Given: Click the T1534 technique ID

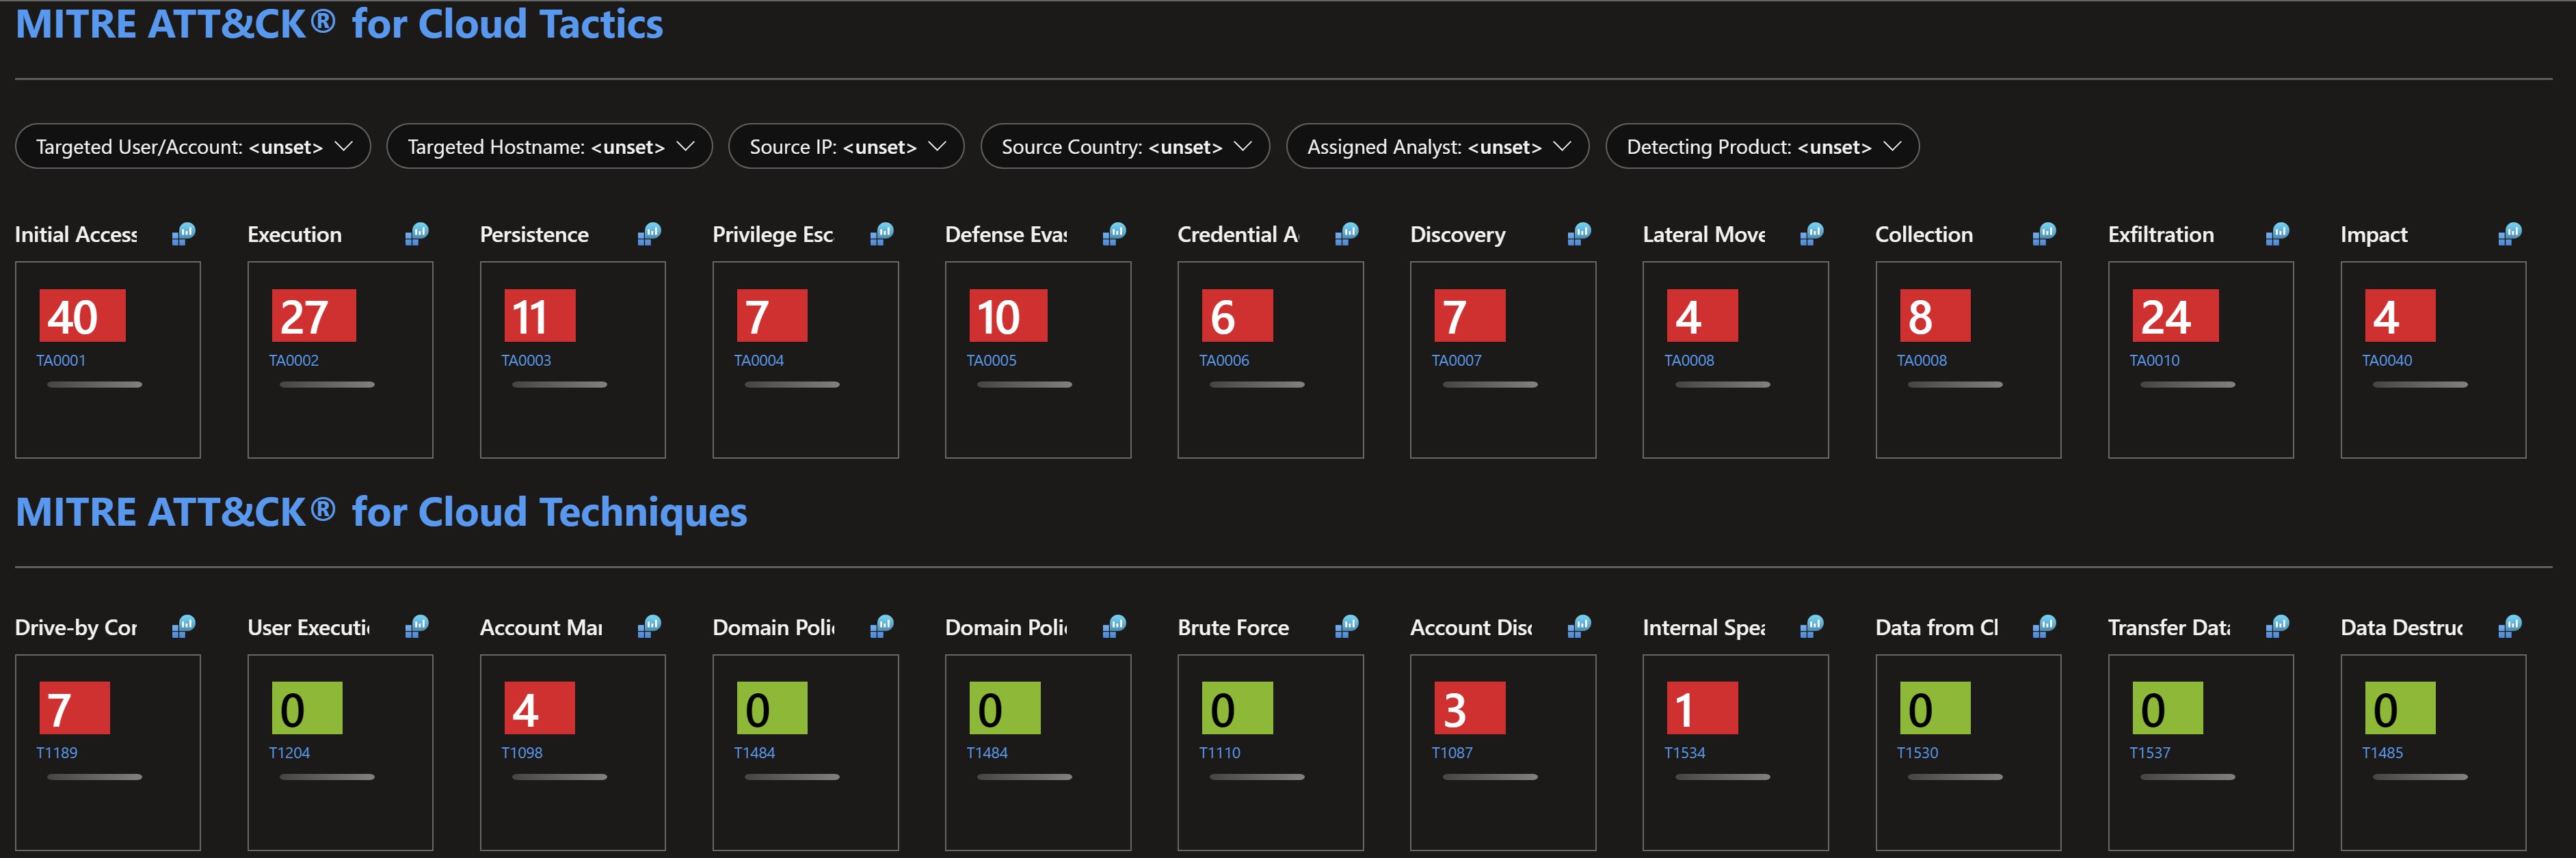Looking at the screenshot, I should [1685, 753].
